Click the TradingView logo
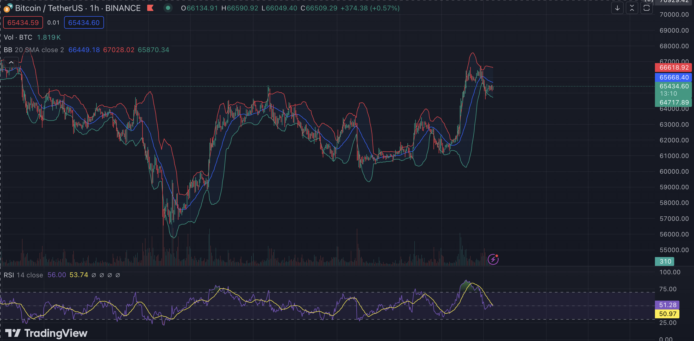This screenshot has height=341, width=694. coord(46,333)
